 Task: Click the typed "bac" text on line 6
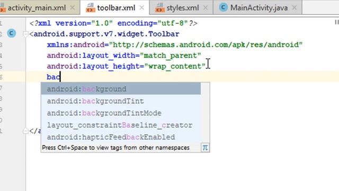click(53, 77)
